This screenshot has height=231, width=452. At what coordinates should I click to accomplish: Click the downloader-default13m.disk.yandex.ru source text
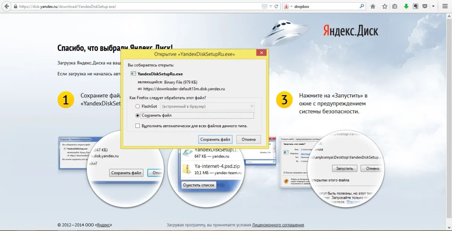coord(184,89)
